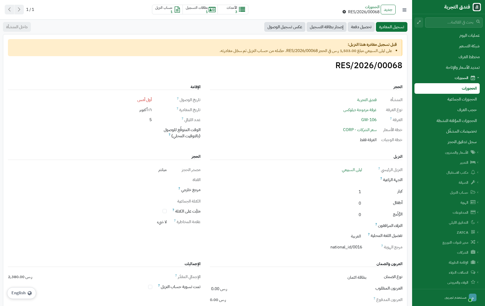
Task: Click the جديد new record button
Action: tap(388, 9)
